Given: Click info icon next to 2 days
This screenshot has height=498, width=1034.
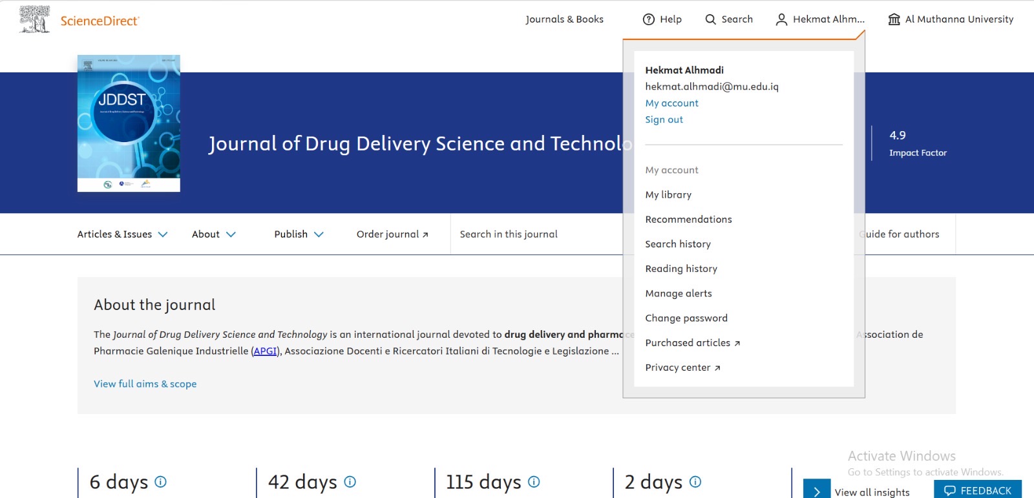Looking at the screenshot, I should [695, 482].
